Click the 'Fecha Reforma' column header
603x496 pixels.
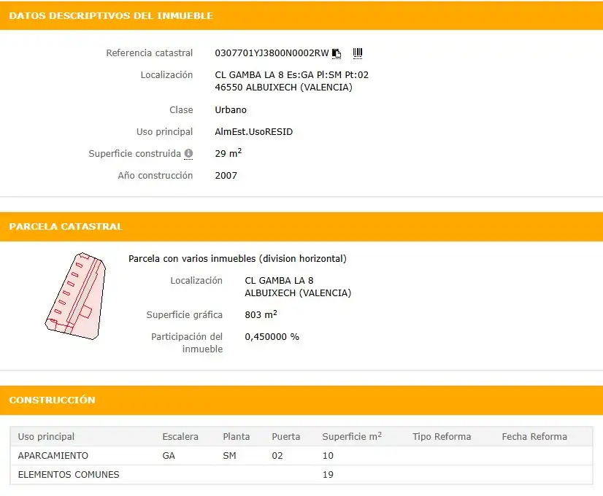pyautogui.click(x=534, y=437)
